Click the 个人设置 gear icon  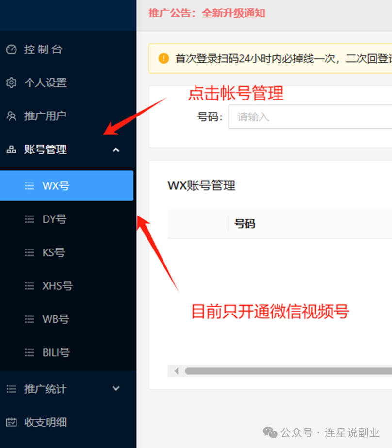(12, 83)
